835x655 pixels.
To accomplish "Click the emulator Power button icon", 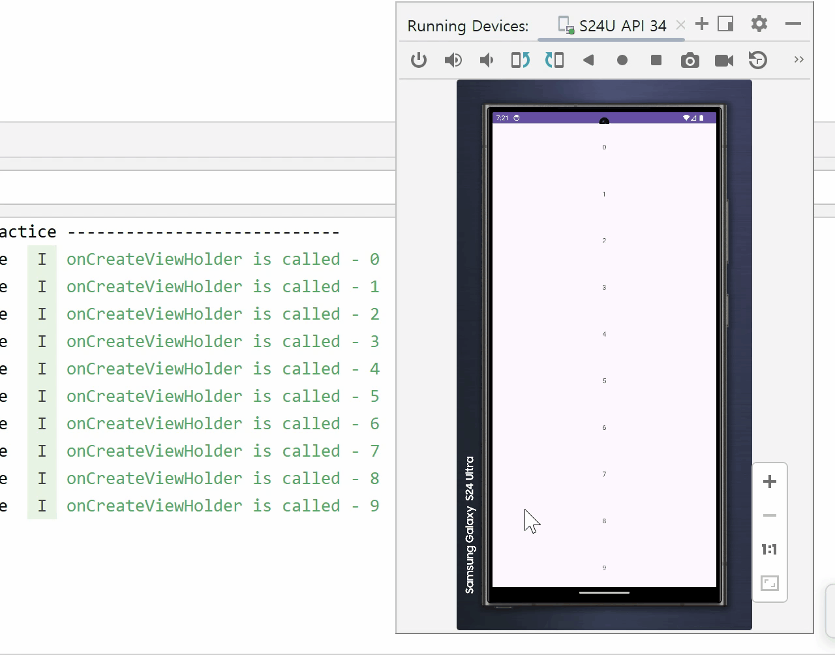I will 419,60.
